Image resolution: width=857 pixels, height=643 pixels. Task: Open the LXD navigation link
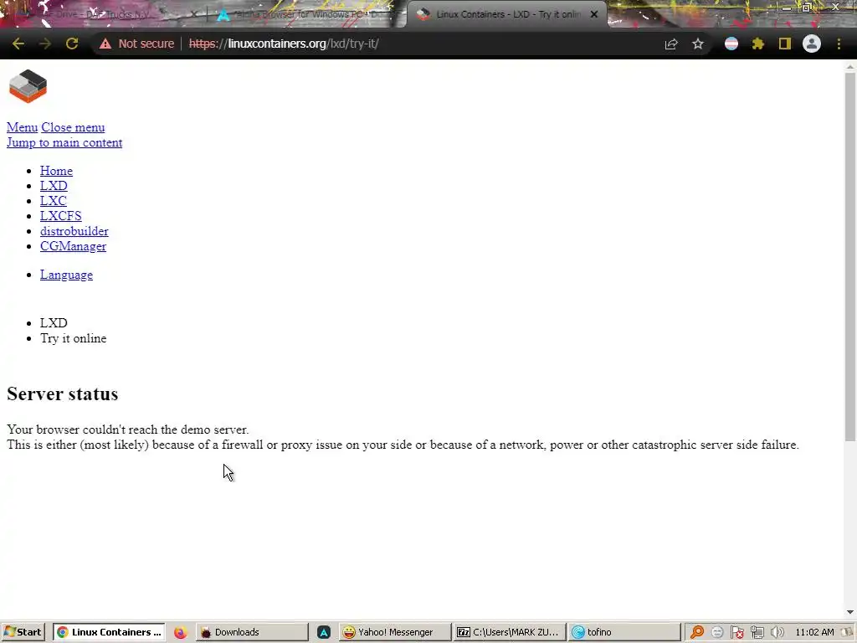(x=54, y=186)
